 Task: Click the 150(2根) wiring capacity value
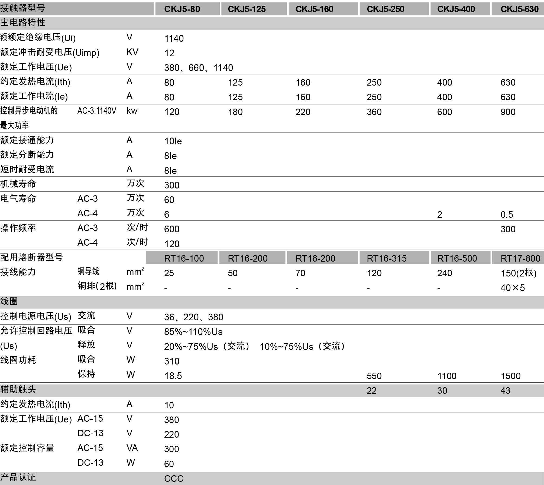[x=518, y=273]
